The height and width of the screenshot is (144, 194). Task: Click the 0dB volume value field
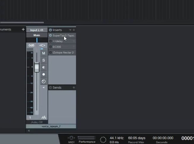31,45
